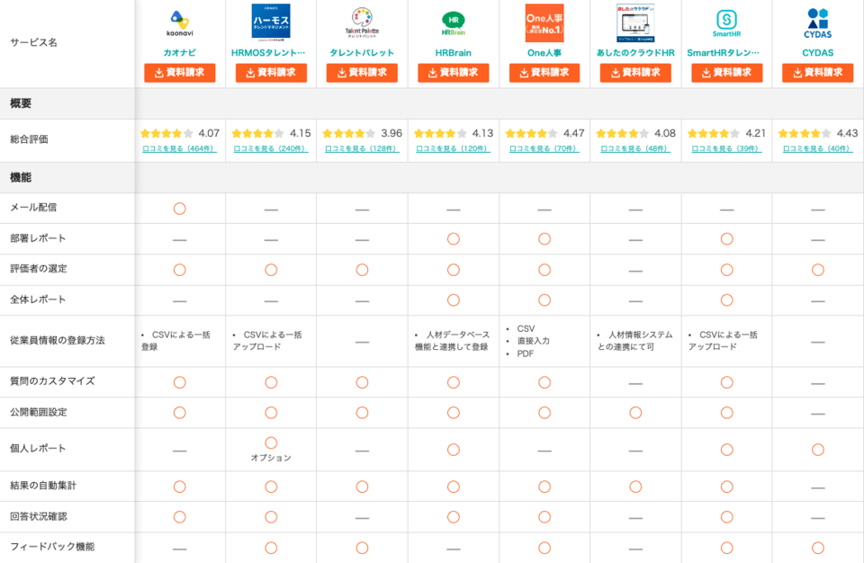The height and width of the screenshot is (563, 864).
Task: Click the kaonavi logo icon
Action: pos(179,19)
